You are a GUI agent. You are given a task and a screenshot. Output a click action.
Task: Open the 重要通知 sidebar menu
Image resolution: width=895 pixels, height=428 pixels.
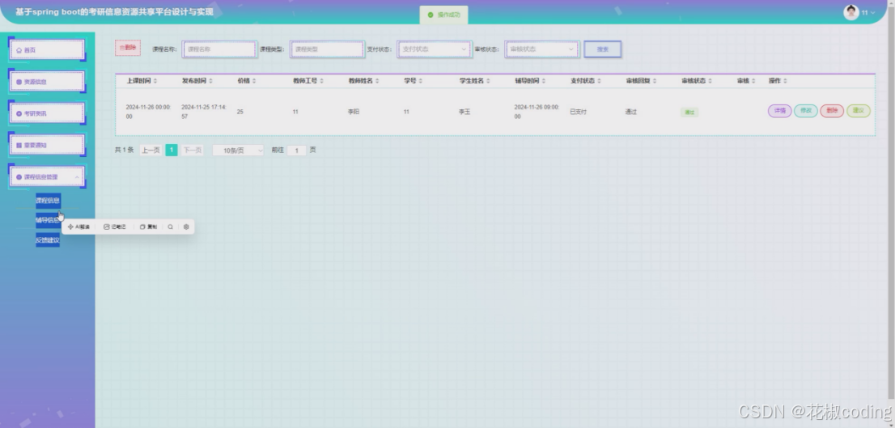(47, 146)
